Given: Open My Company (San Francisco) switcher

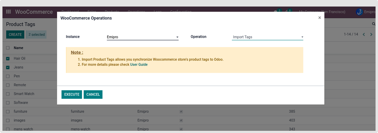Looking at the screenshot, I should [x=322, y=12].
